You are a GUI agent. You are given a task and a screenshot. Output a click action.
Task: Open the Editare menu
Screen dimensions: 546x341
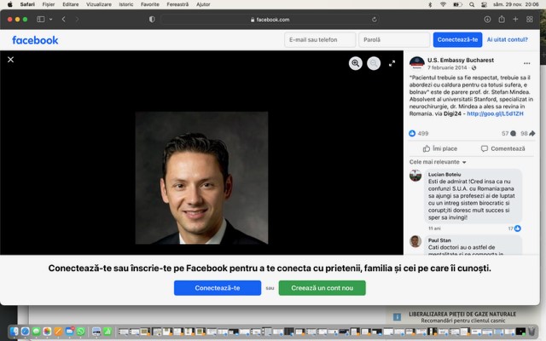[x=71, y=4]
